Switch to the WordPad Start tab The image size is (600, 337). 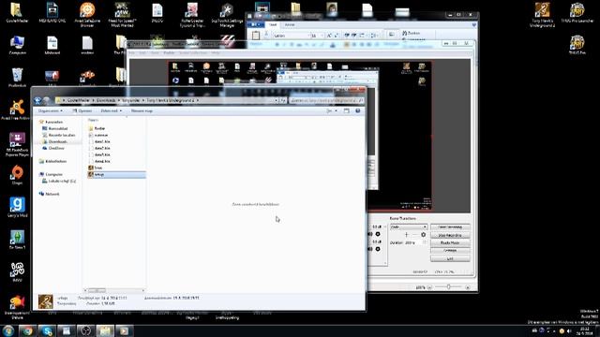tap(273, 25)
